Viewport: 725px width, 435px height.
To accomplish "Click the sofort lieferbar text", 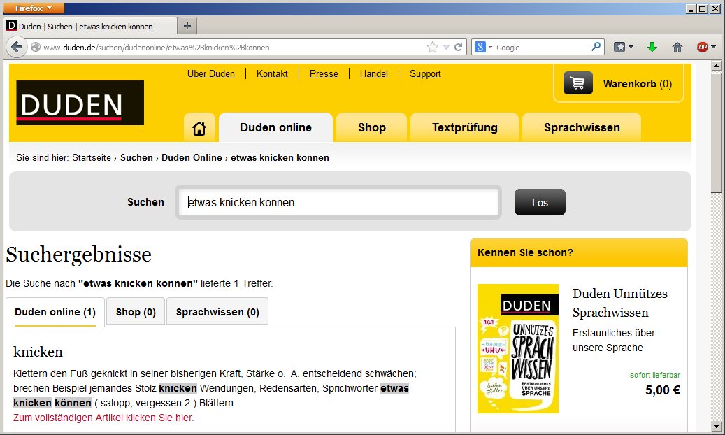I will pyautogui.click(x=654, y=376).
